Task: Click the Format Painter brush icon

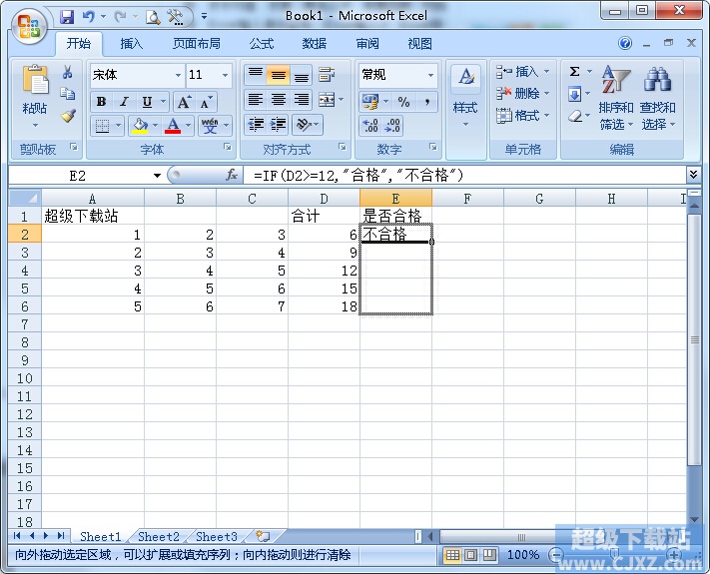Action: [x=68, y=116]
